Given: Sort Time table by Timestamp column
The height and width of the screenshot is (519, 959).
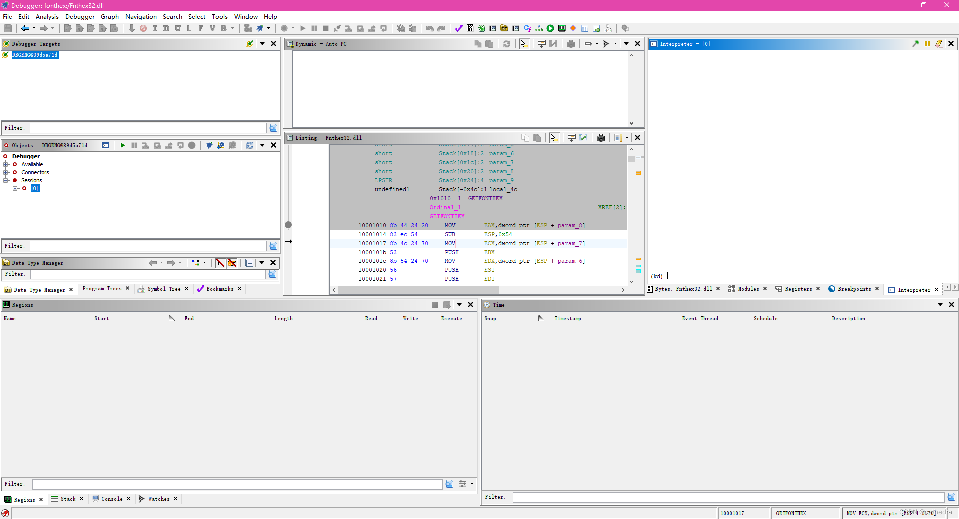Looking at the screenshot, I should point(568,318).
